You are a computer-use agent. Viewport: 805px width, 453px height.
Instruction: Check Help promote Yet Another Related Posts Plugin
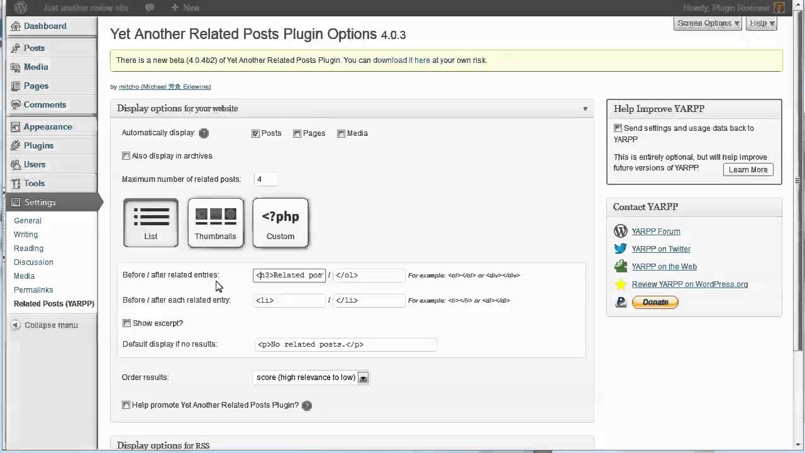coord(126,405)
